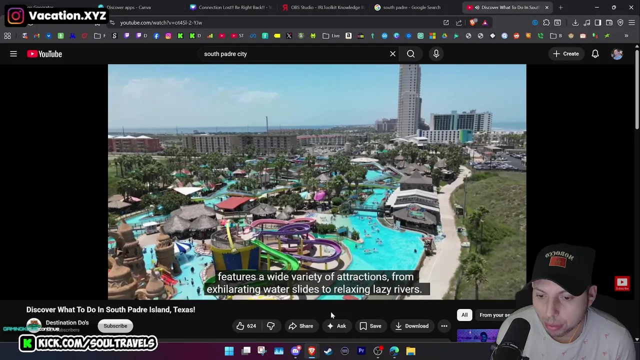Open Discord from the taskbar
This screenshot has height=360, width=640.
295,351
